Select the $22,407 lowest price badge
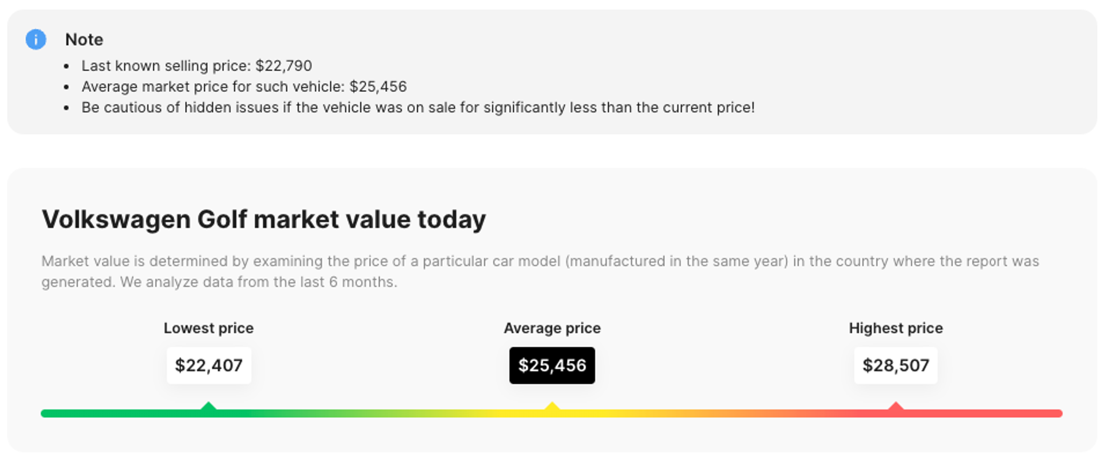This screenshot has height=460, width=1104. (209, 365)
